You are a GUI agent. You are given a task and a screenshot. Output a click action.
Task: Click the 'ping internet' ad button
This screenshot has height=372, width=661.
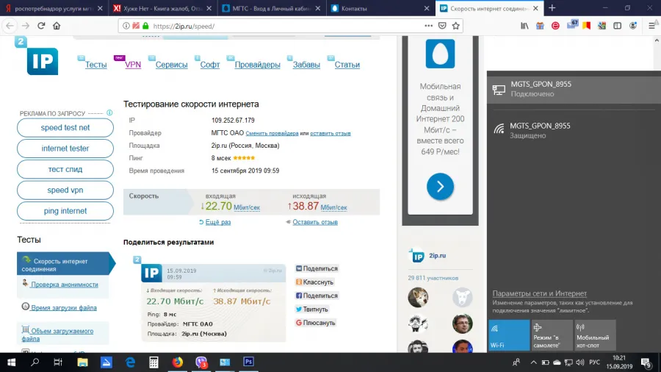tap(65, 211)
